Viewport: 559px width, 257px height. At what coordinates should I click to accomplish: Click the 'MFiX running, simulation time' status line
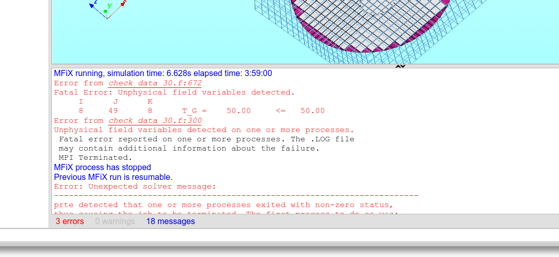163,74
